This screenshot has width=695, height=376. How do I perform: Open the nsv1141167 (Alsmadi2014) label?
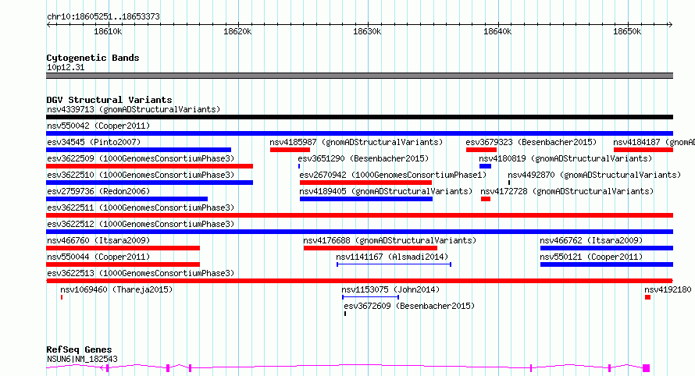click(x=392, y=257)
